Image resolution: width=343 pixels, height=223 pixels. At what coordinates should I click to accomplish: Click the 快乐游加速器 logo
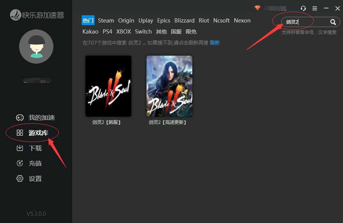point(37,15)
